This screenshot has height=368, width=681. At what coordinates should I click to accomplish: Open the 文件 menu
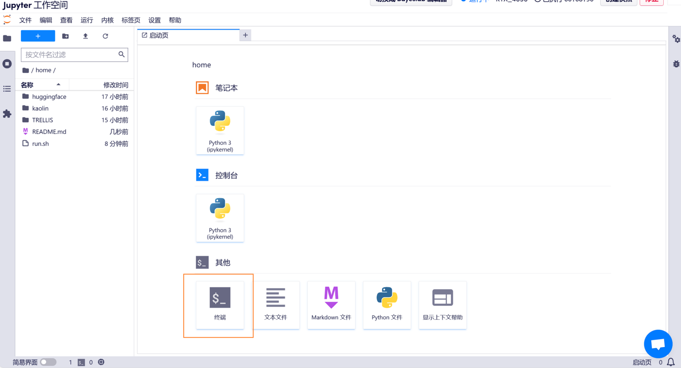[x=25, y=20]
